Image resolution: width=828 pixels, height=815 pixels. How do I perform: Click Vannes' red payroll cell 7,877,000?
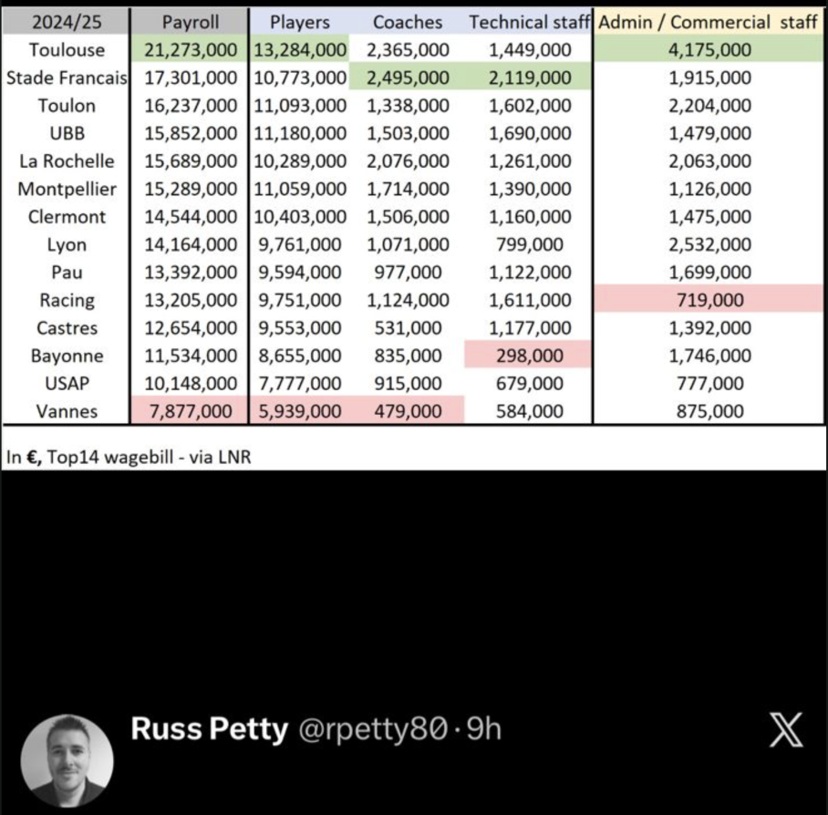point(190,411)
